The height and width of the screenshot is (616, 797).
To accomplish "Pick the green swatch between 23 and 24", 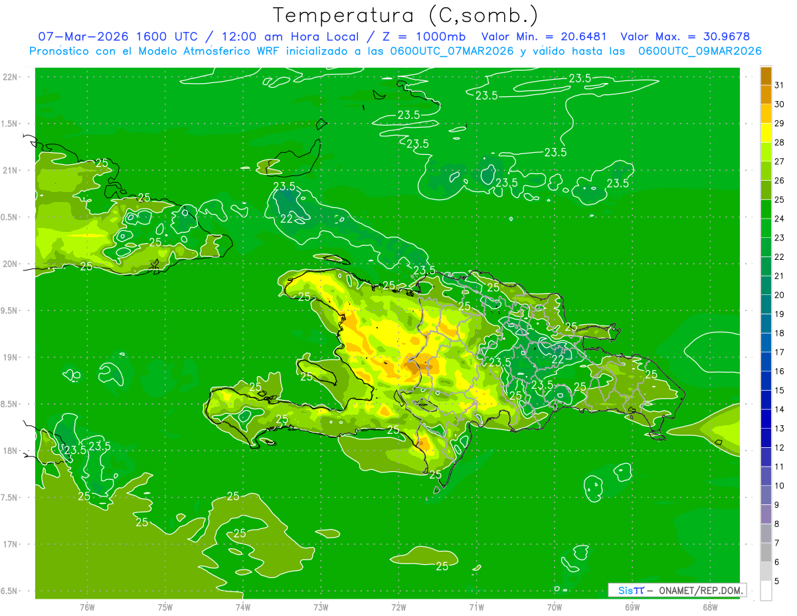I will pyautogui.click(x=766, y=228).
